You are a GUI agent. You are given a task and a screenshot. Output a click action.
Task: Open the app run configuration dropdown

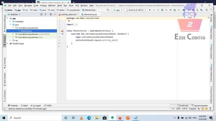tap(118, 10)
